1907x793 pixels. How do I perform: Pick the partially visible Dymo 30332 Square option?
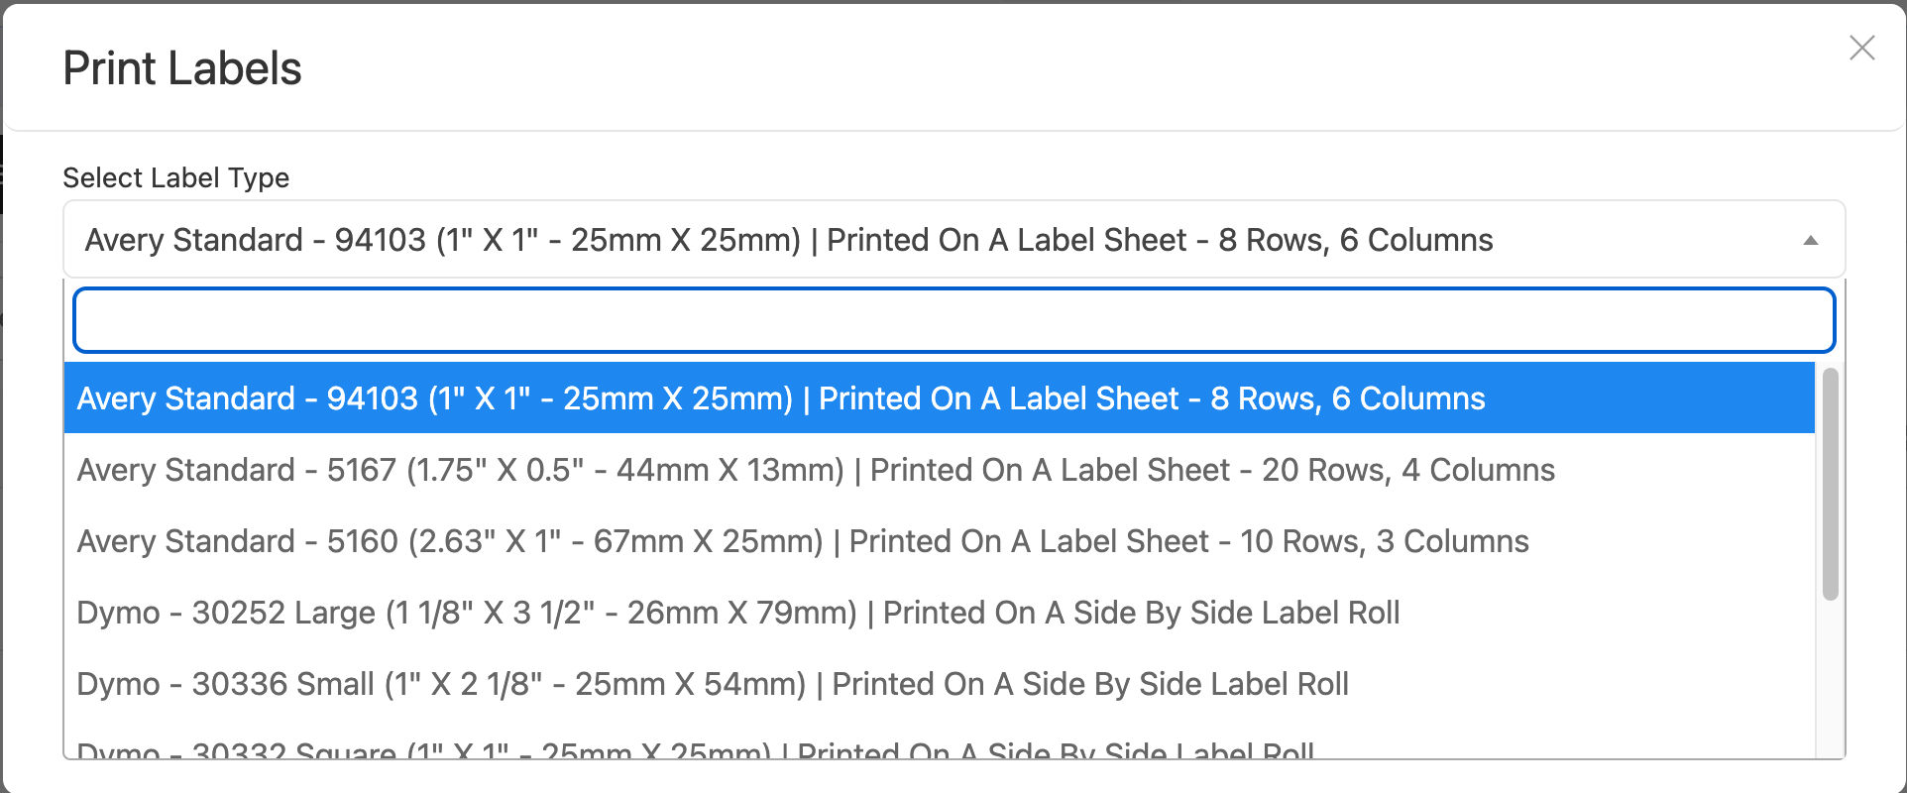click(694, 750)
